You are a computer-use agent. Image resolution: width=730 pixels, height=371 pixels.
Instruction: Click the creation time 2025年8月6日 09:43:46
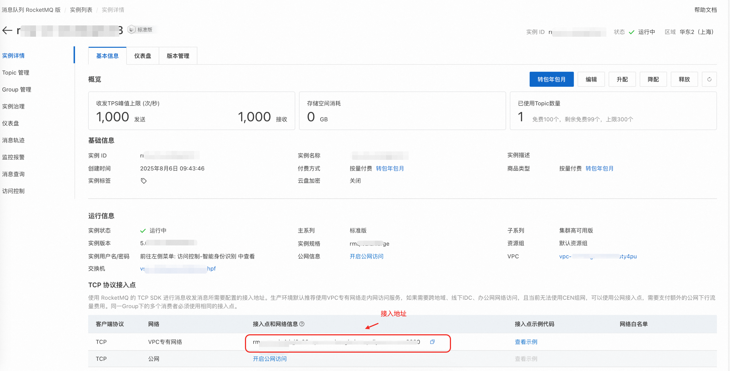click(x=172, y=168)
